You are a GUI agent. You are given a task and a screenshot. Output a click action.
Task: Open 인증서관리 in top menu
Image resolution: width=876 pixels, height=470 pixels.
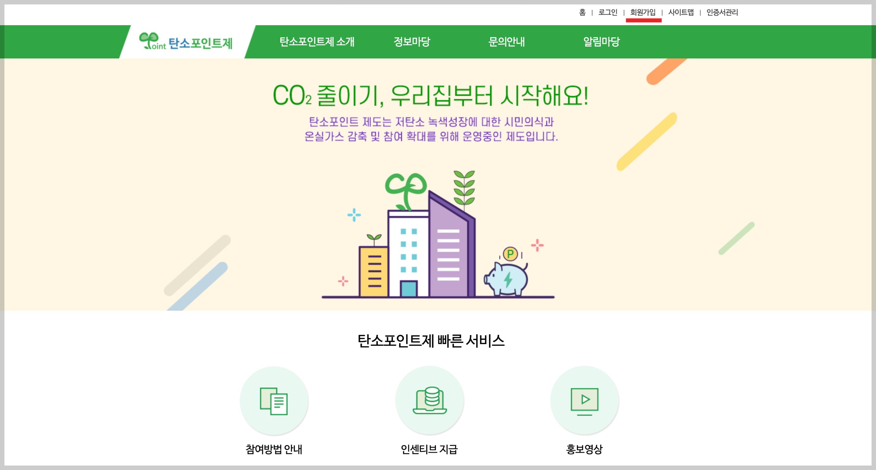(x=722, y=12)
